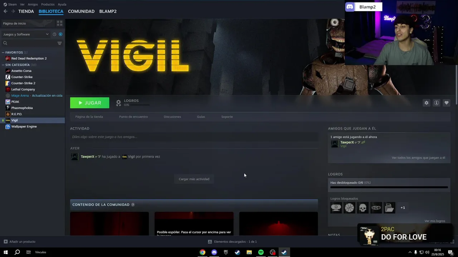458x257 pixels.
Task: Open Epic Games launcher from taskbar
Action: 226,252
